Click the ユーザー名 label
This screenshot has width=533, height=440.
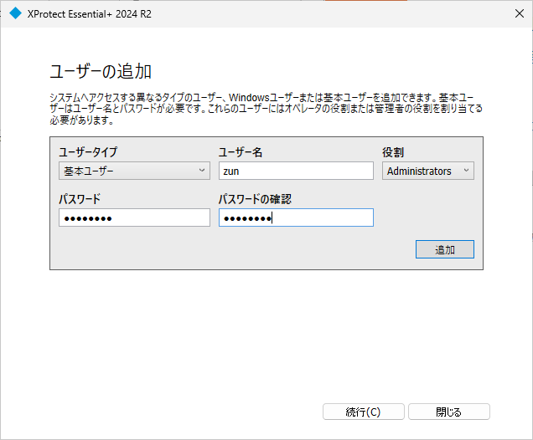coord(240,152)
